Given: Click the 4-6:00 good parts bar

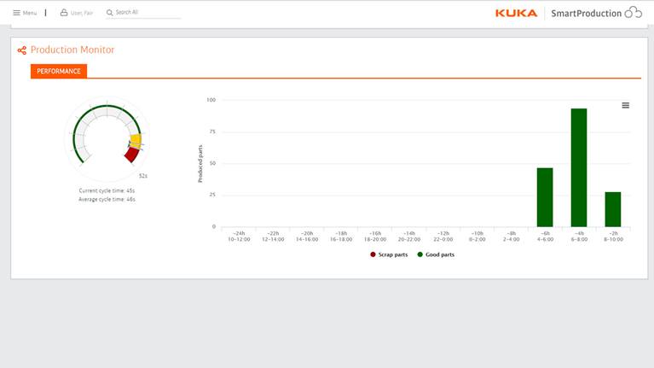Looking at the screenshot, I should pos(545,197).
